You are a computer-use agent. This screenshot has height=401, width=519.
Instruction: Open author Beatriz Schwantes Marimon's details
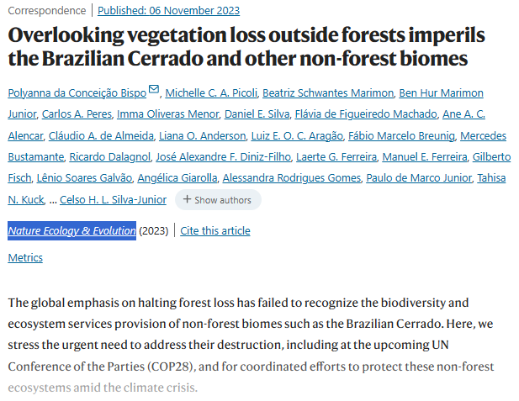[326, 92]
